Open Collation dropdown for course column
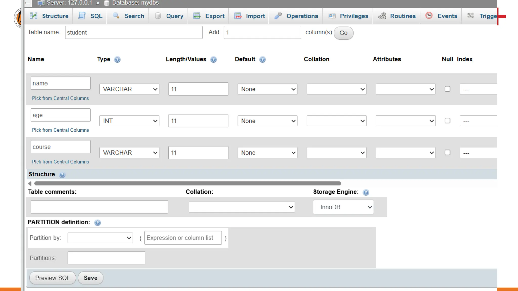The image size is (518, 291). coord(337,153)
